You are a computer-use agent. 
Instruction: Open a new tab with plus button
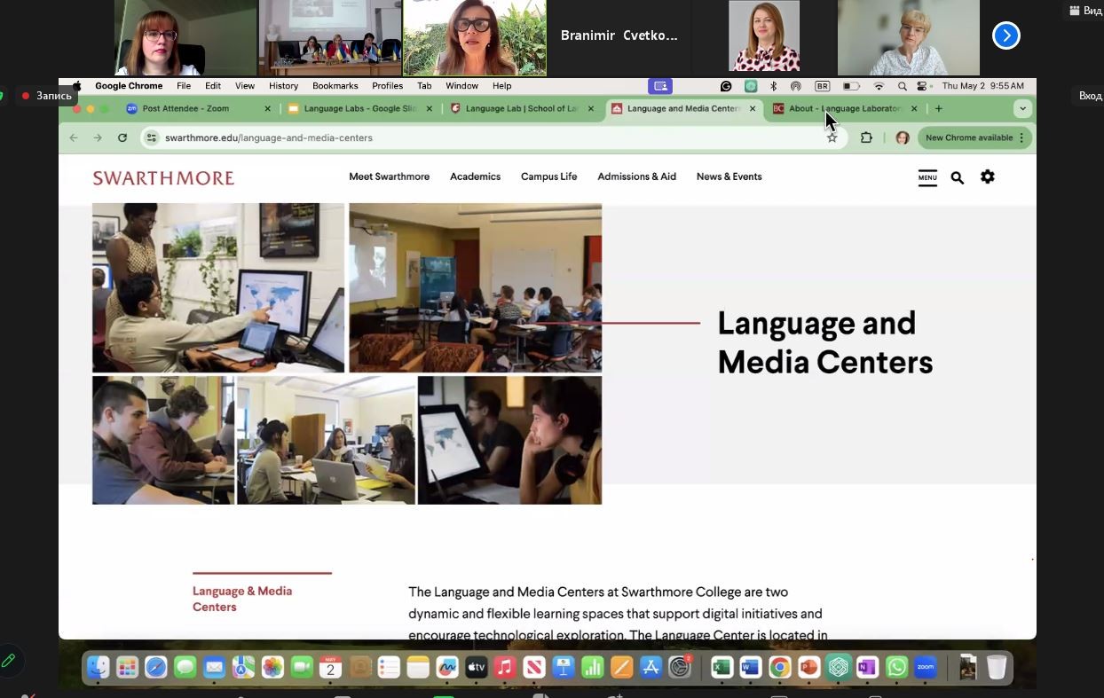(x=939, y=108)
